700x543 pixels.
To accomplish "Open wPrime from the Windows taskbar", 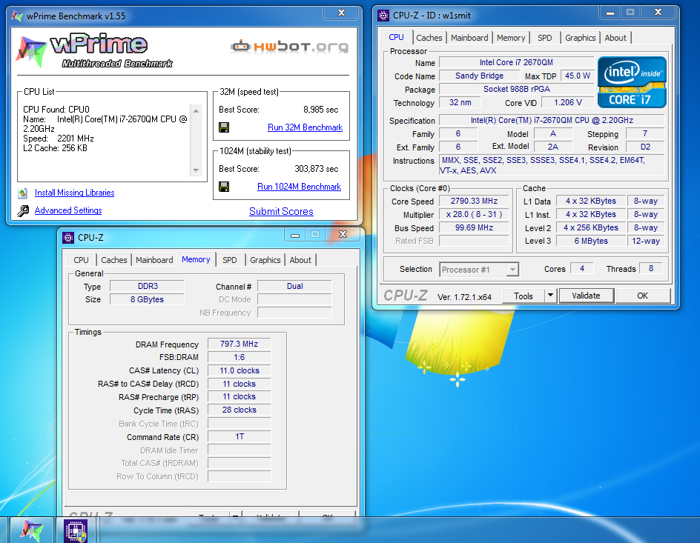I will [x=32, y=530].
